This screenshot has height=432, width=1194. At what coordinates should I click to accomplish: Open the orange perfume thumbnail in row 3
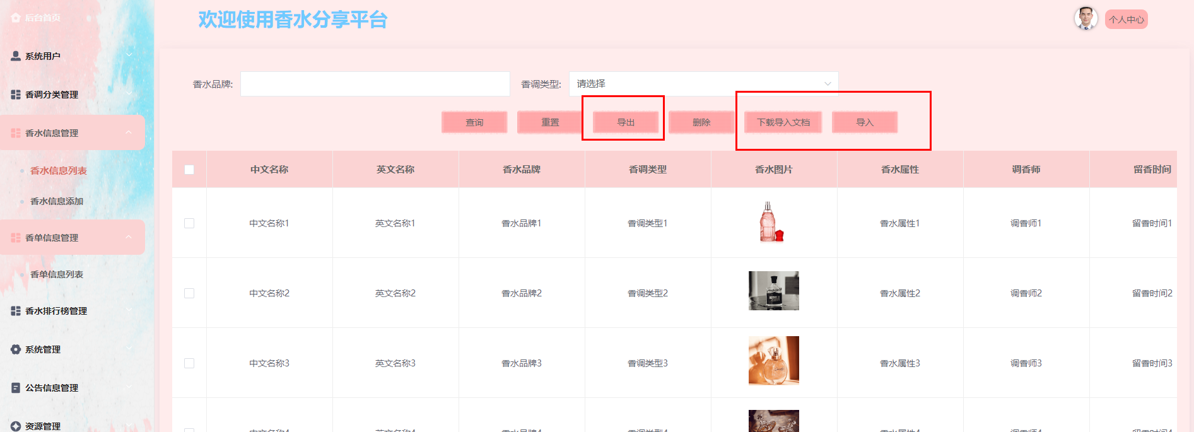[x=774, y=361]
